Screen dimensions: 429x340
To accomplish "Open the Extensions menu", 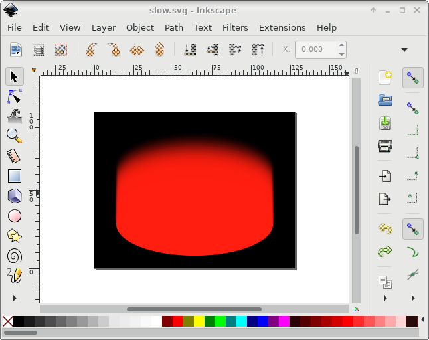I will click(x=282, y=28).
